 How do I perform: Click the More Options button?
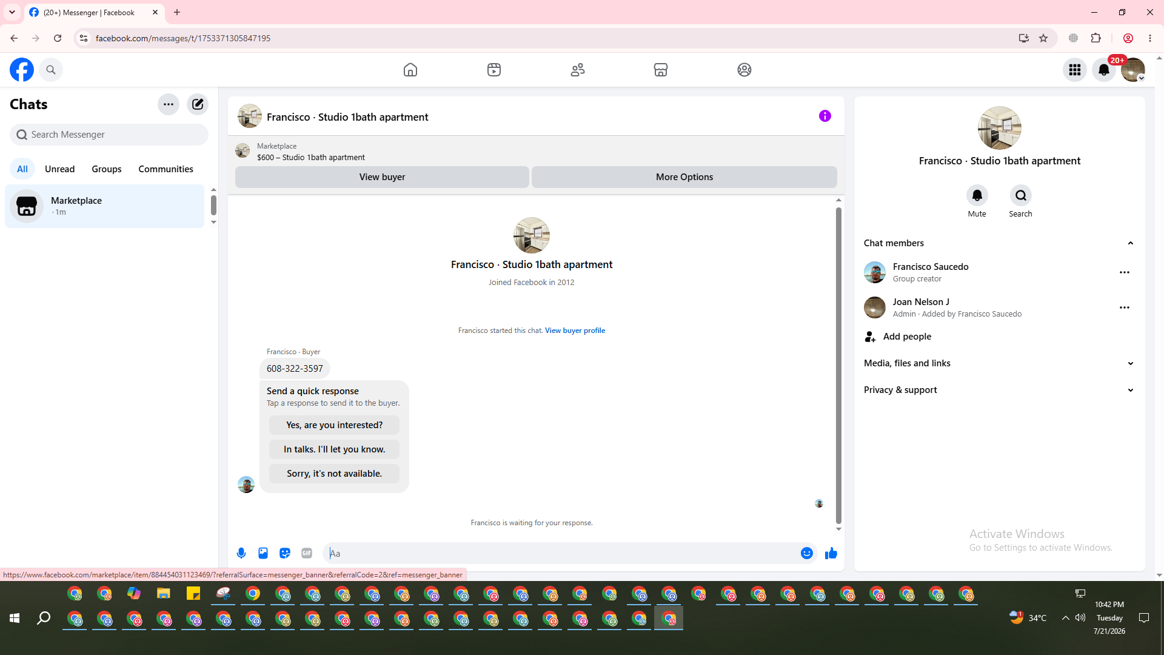pos(684,177)
